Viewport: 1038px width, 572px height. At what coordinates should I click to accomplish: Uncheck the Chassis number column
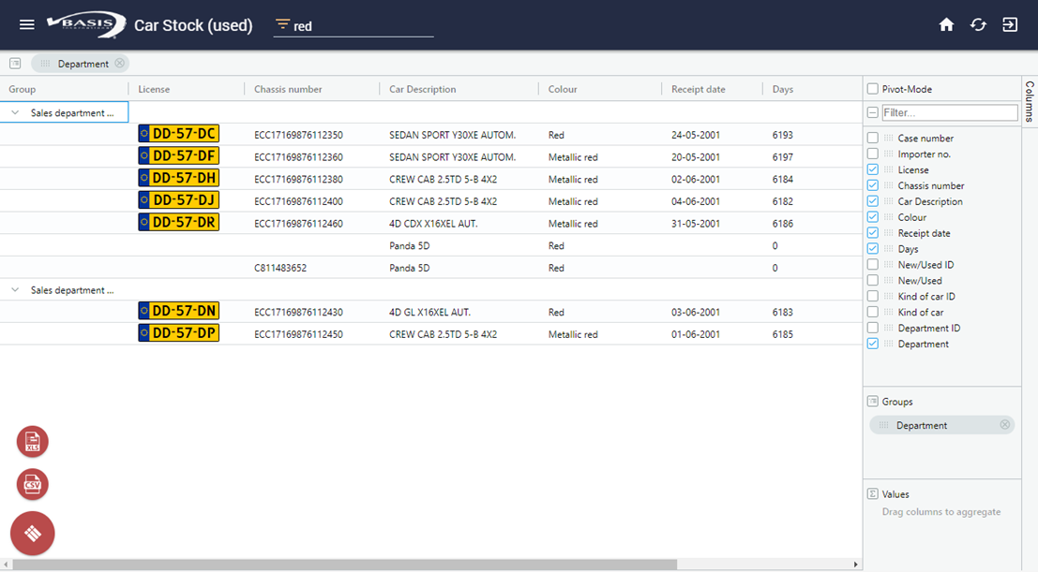tap(873, 185)
